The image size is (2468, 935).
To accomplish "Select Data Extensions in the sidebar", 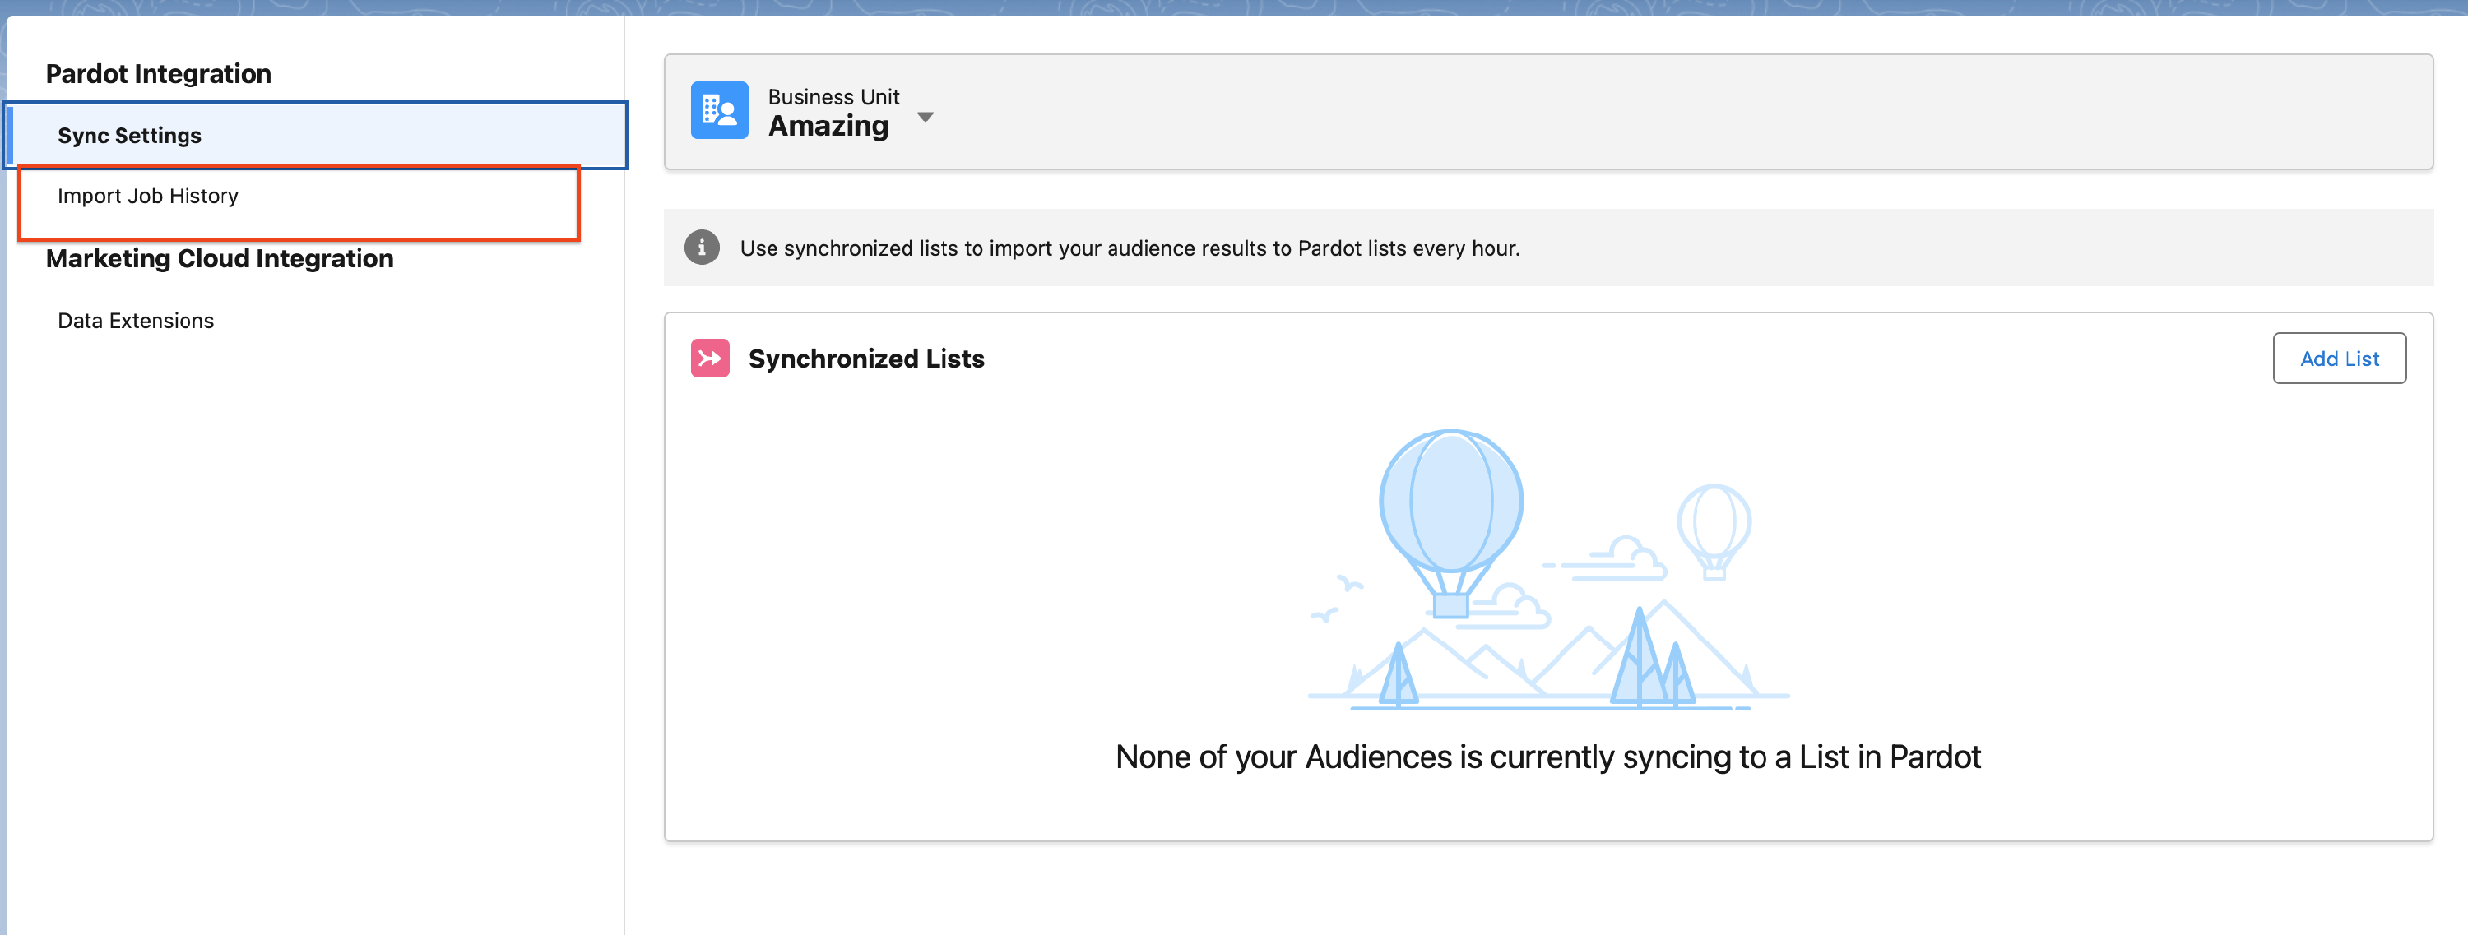I will click(135, 321).
